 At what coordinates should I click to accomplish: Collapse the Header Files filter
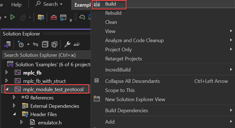click(14, 114)
